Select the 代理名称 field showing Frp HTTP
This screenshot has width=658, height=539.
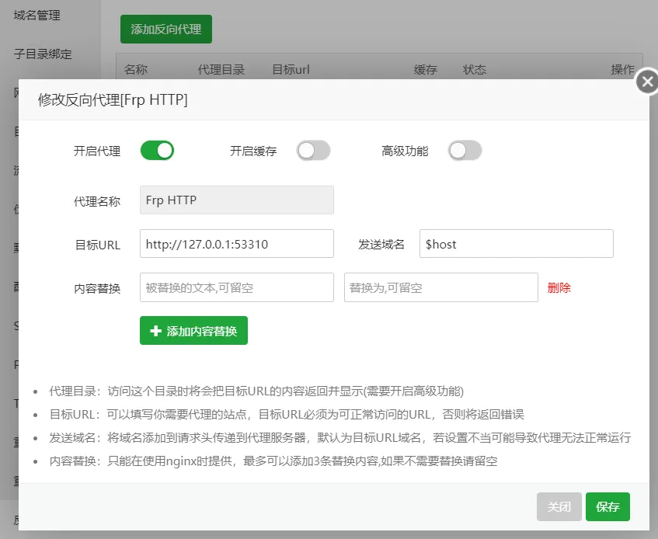(x=237, y=200)
